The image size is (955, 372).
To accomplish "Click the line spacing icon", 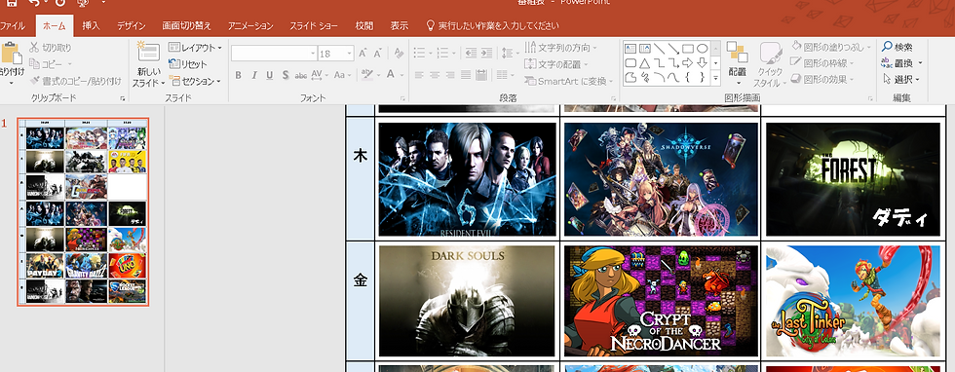I will (507, 54).
